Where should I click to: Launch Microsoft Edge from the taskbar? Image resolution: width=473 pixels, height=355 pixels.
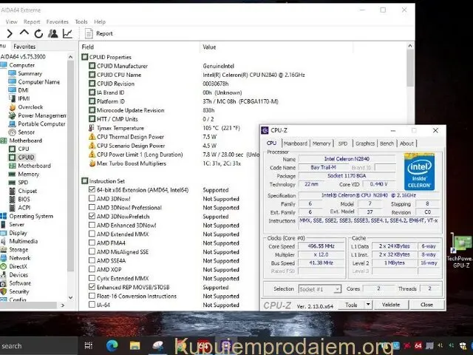(112, 345)
